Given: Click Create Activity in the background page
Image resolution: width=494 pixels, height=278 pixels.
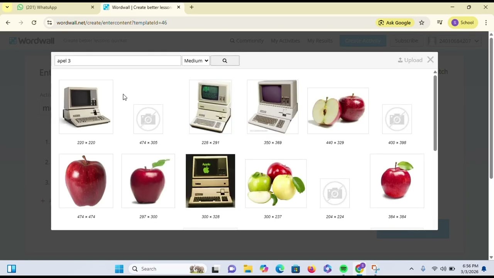Looking at the screenshot, I should point(363,41).
